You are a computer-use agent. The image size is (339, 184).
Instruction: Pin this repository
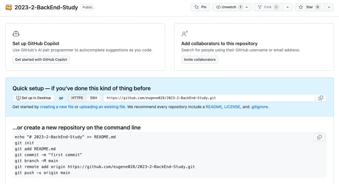click(200, 7)
